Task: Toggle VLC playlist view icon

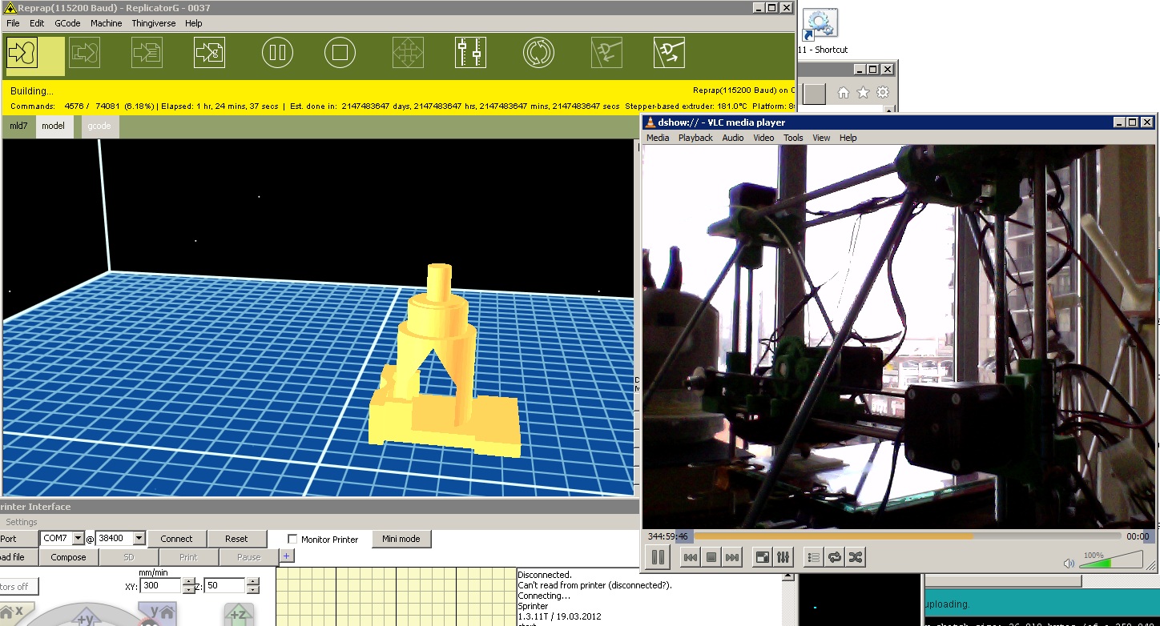Action: [813, 557]
